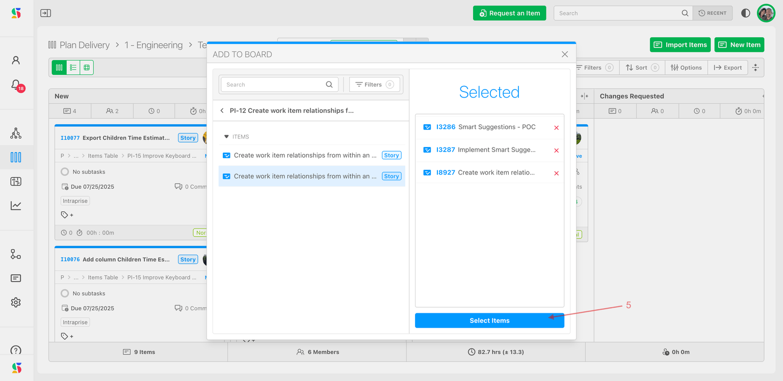Open the settings gear in sidebar
The width and height of the screenshot is (783, 381).
(16, 302)
